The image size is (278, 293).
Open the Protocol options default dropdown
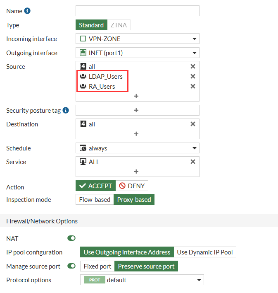click(x=142, y=280)
